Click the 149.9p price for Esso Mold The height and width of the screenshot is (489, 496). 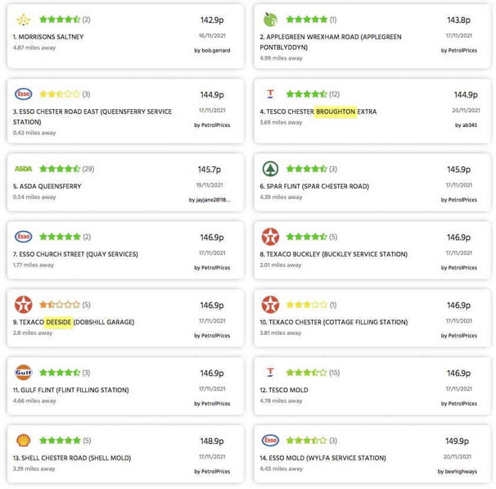[457, 441]
